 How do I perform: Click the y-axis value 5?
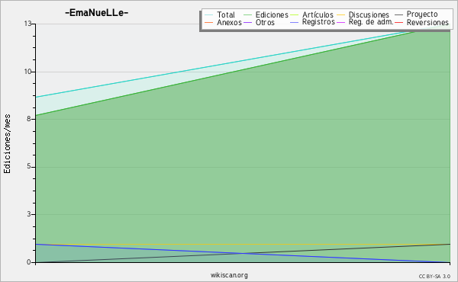[29, 166]
